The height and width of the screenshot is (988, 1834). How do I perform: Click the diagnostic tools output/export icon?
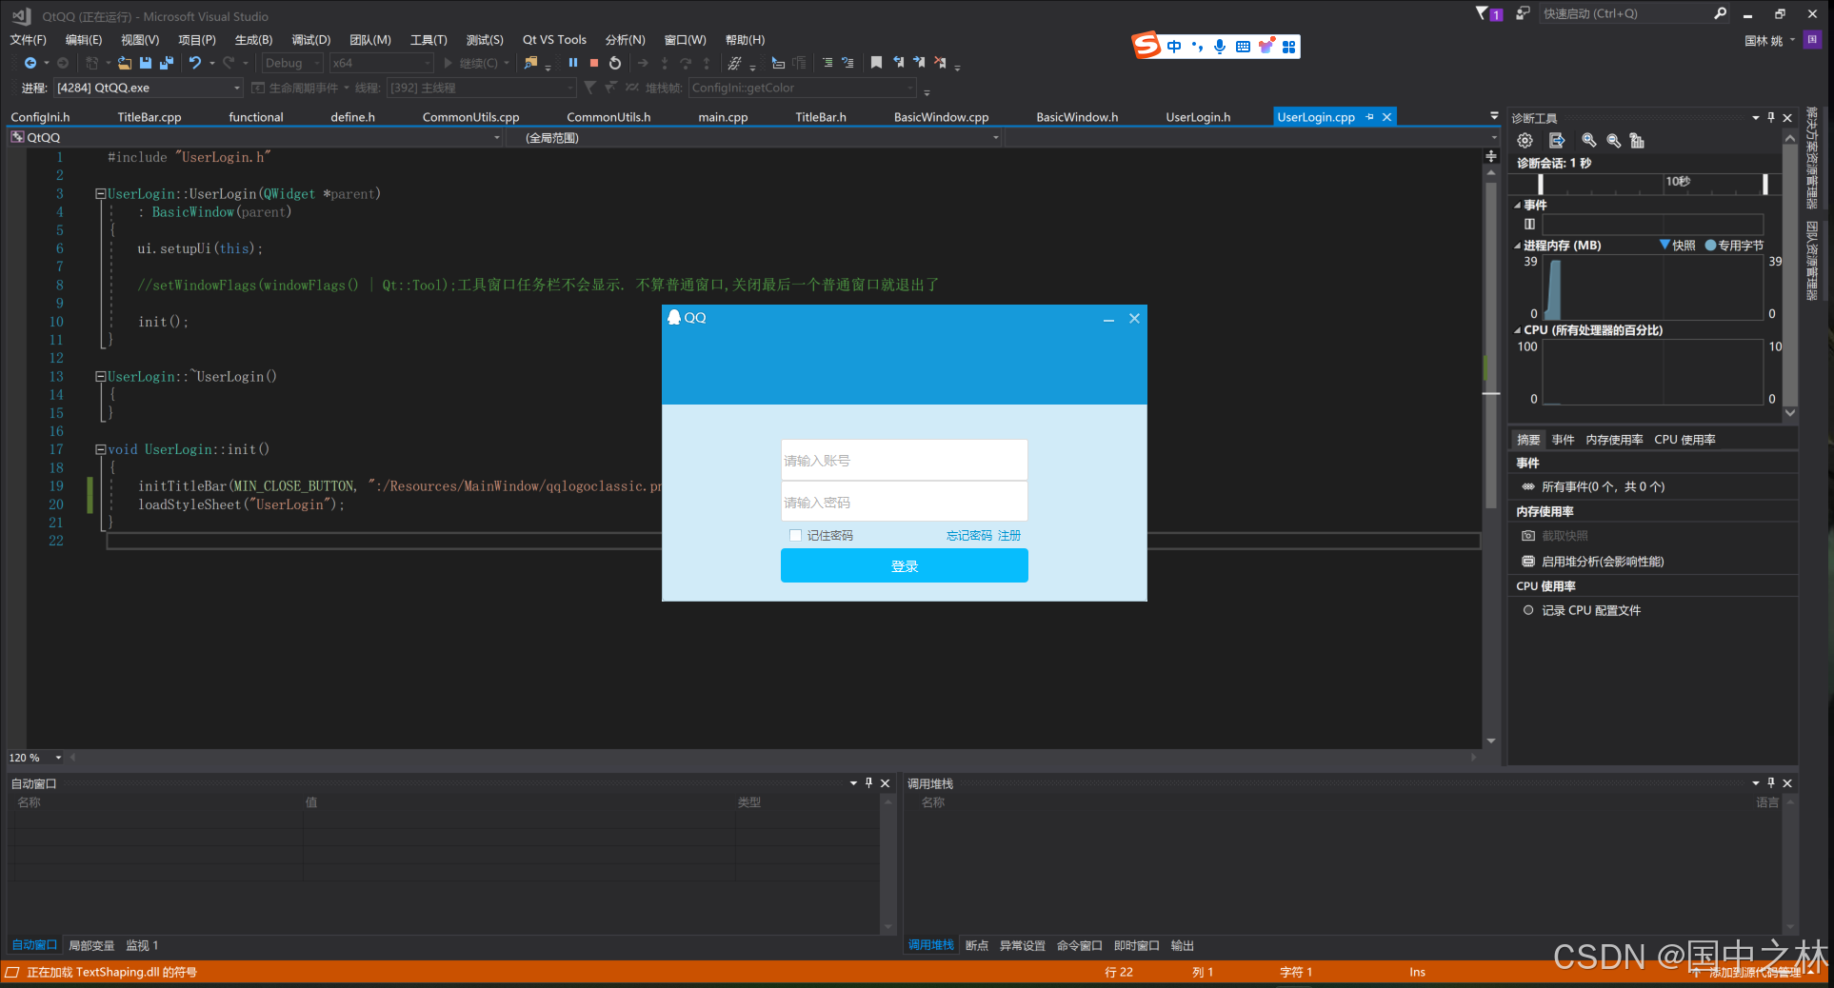[1557, 141]
